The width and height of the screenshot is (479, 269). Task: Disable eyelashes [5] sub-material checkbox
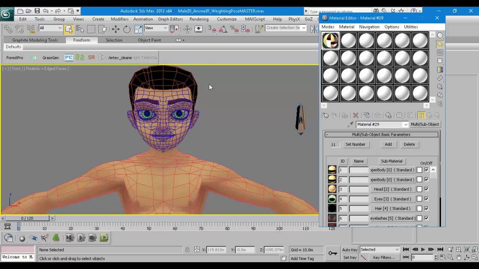coord(426,218)
